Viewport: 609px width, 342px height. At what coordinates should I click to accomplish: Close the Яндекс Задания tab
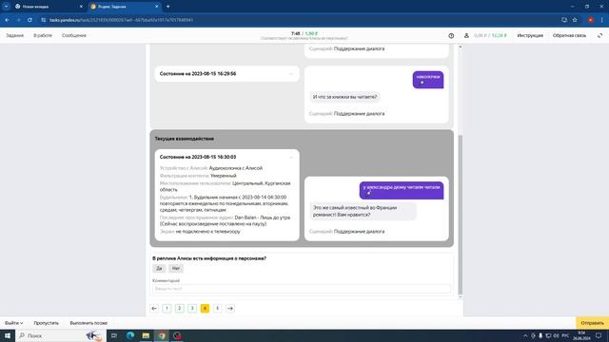point(156,7)
